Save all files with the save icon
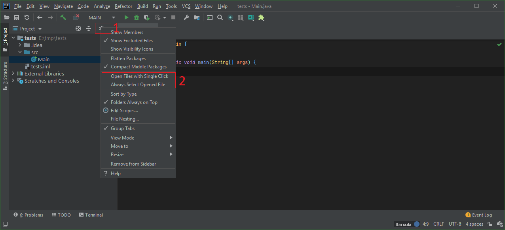The image size is (505, 230). (x=16, y=17)
